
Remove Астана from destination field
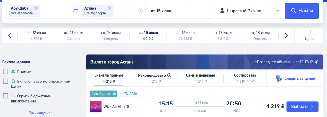click(x=110, y=8)
